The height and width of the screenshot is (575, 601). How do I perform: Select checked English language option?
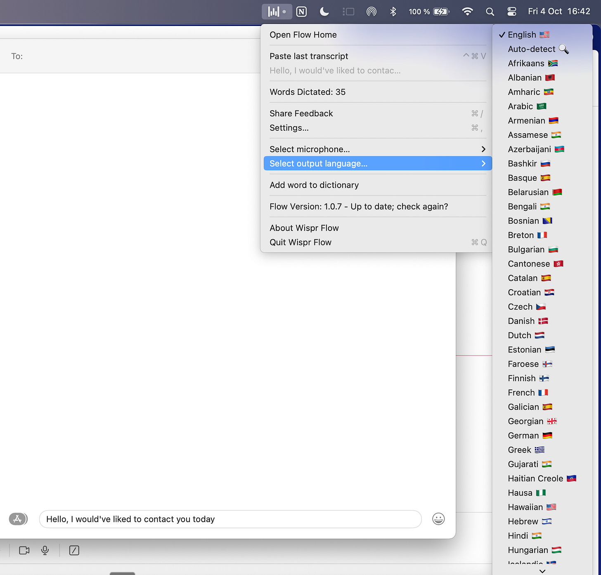[542, 35]
